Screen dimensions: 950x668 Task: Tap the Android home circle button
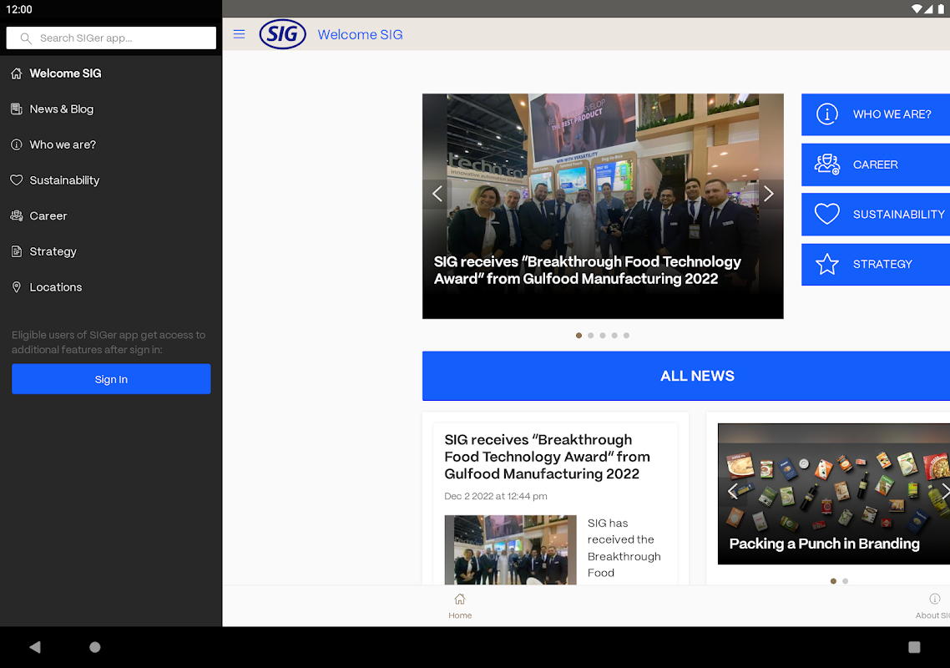pyautogui.click(x=95, y=647)
